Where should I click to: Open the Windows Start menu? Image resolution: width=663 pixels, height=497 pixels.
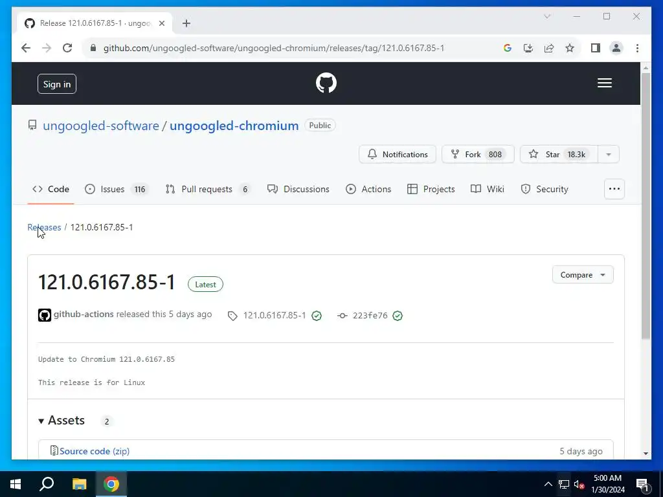pyautogui.click(x=16, y=484)
